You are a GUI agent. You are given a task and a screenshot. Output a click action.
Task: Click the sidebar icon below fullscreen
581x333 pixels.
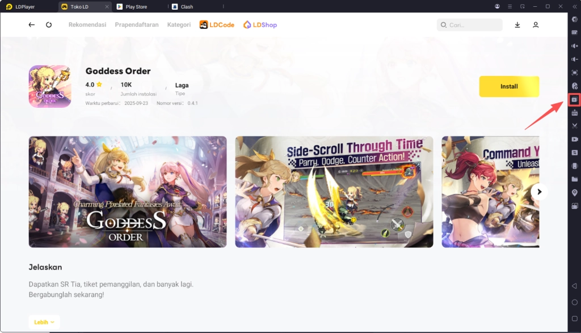pyautogui.click(x=574, y=86)
